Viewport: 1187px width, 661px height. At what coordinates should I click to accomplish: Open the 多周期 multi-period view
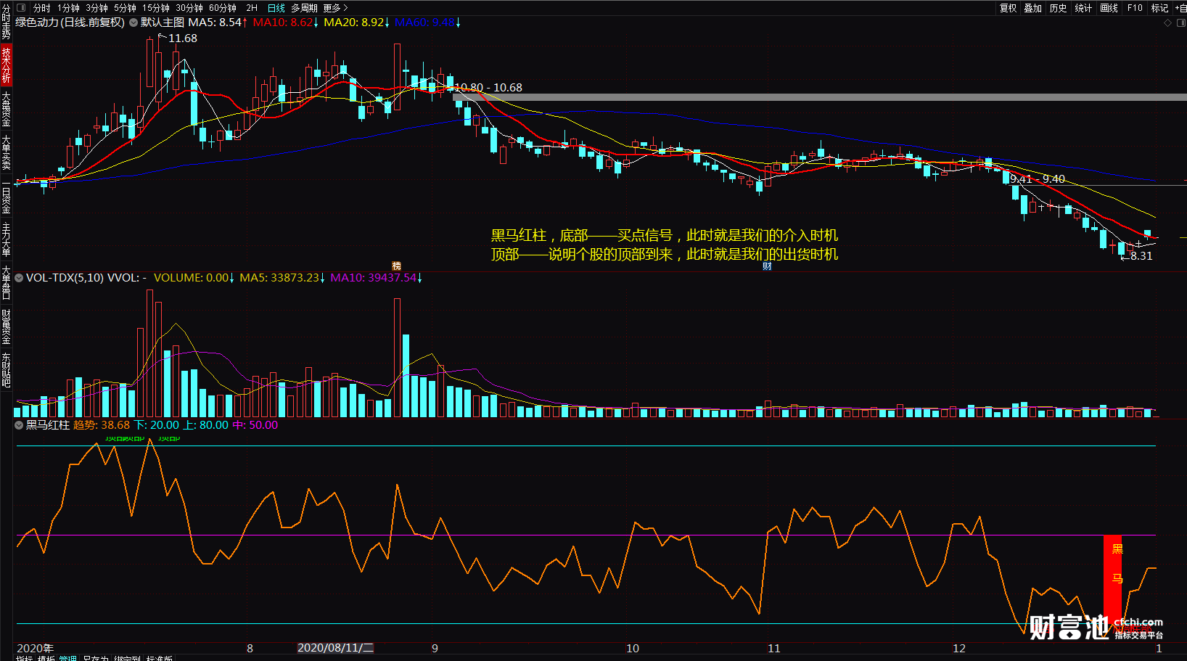click(305, 8)
